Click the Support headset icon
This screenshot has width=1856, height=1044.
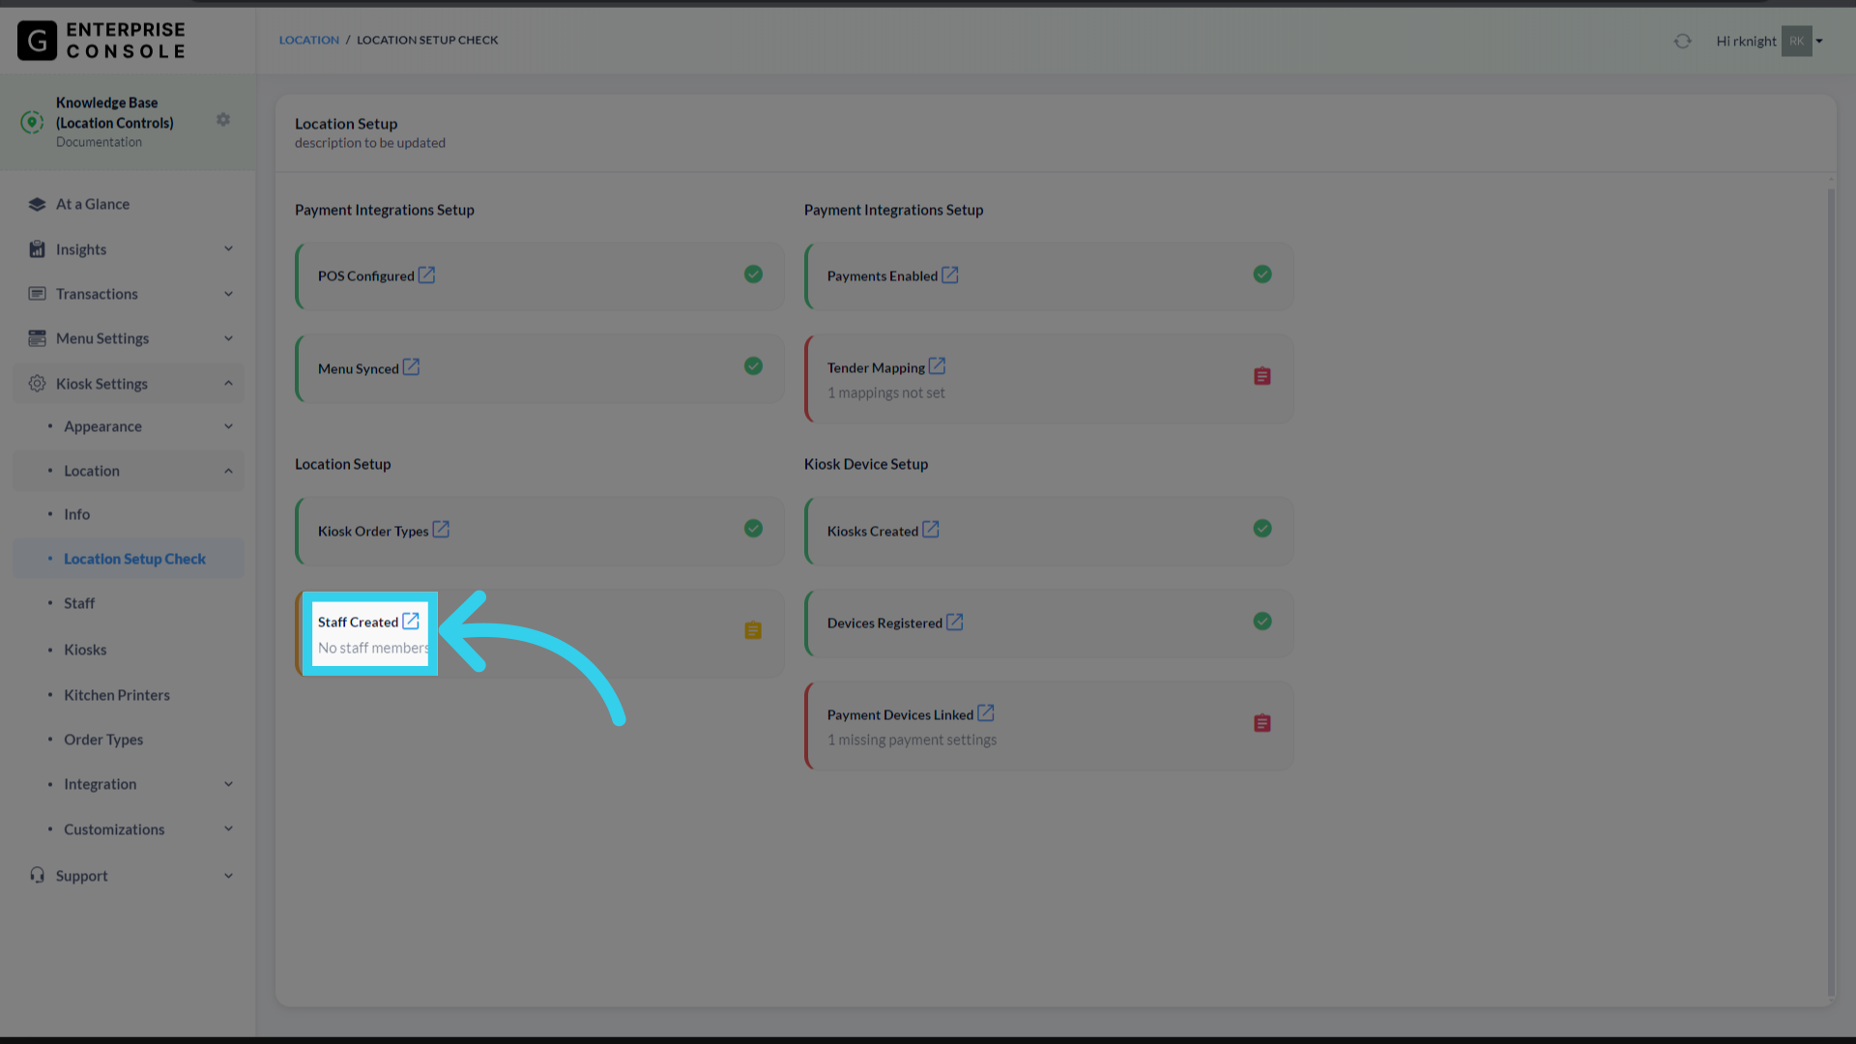37,875
